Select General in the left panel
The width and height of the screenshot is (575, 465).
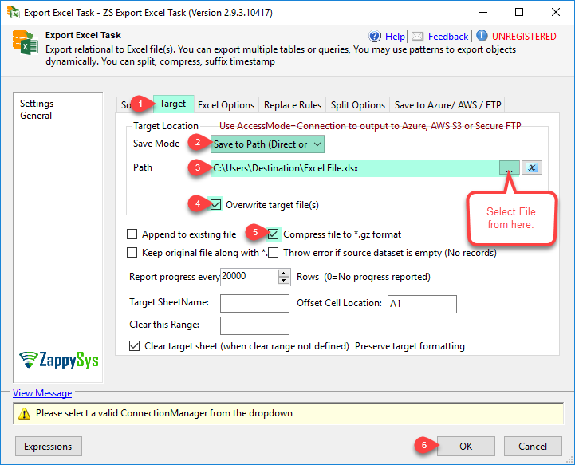click(36, 116)
